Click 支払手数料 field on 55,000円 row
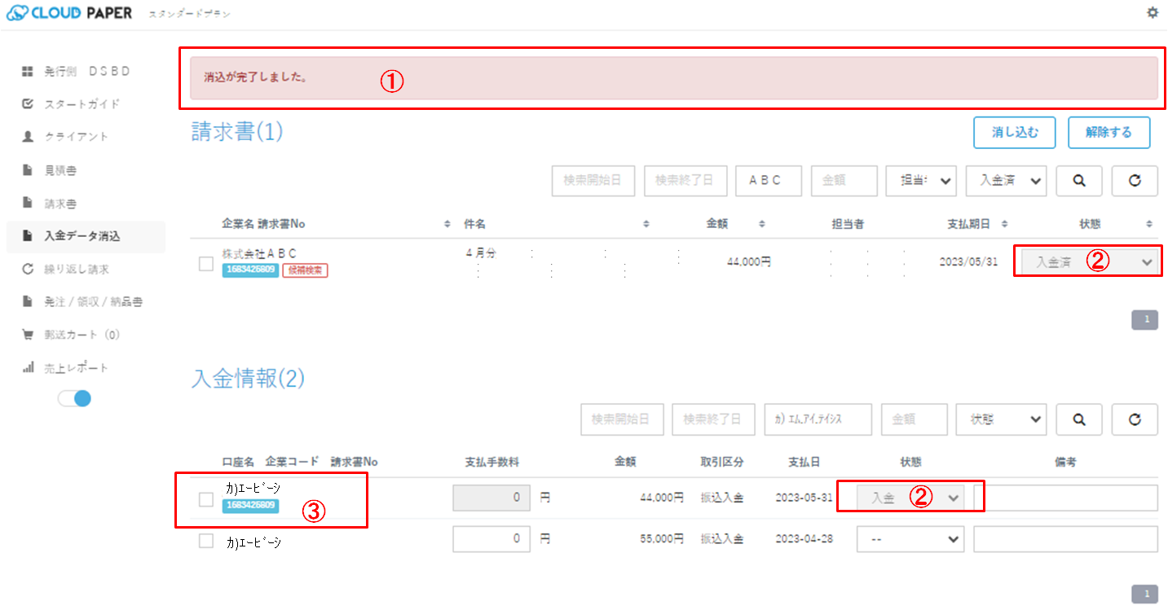The image size is (1168, 610). (x=491, y=539)
